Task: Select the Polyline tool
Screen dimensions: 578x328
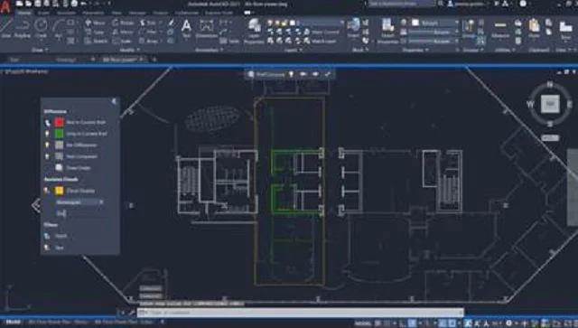Action: tap(22, 28)
